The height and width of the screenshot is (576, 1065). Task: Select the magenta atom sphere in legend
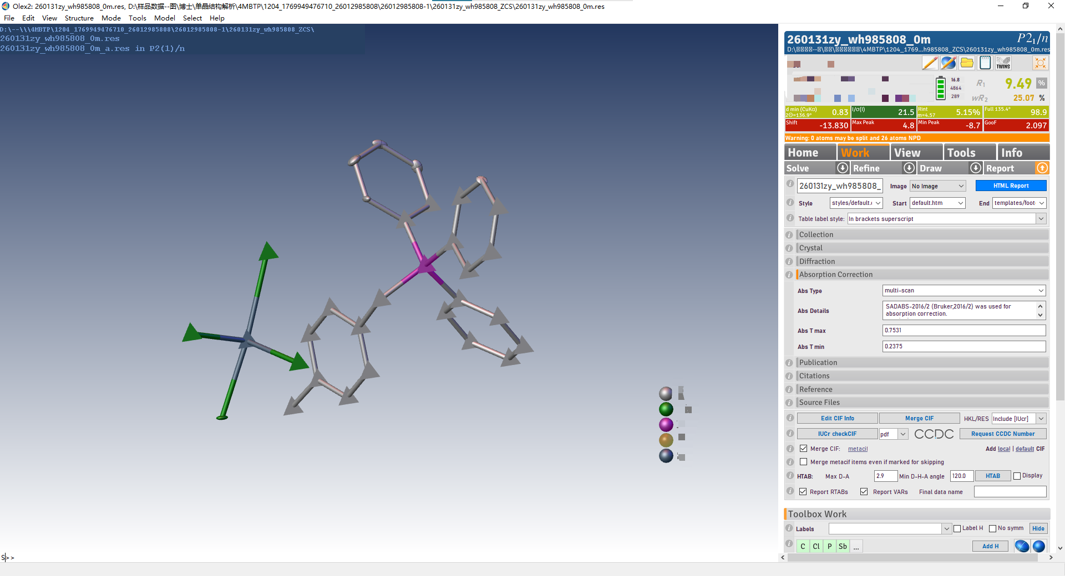point(666,425)
